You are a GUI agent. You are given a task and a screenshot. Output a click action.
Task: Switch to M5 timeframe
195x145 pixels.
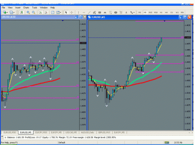click(145, 13)
